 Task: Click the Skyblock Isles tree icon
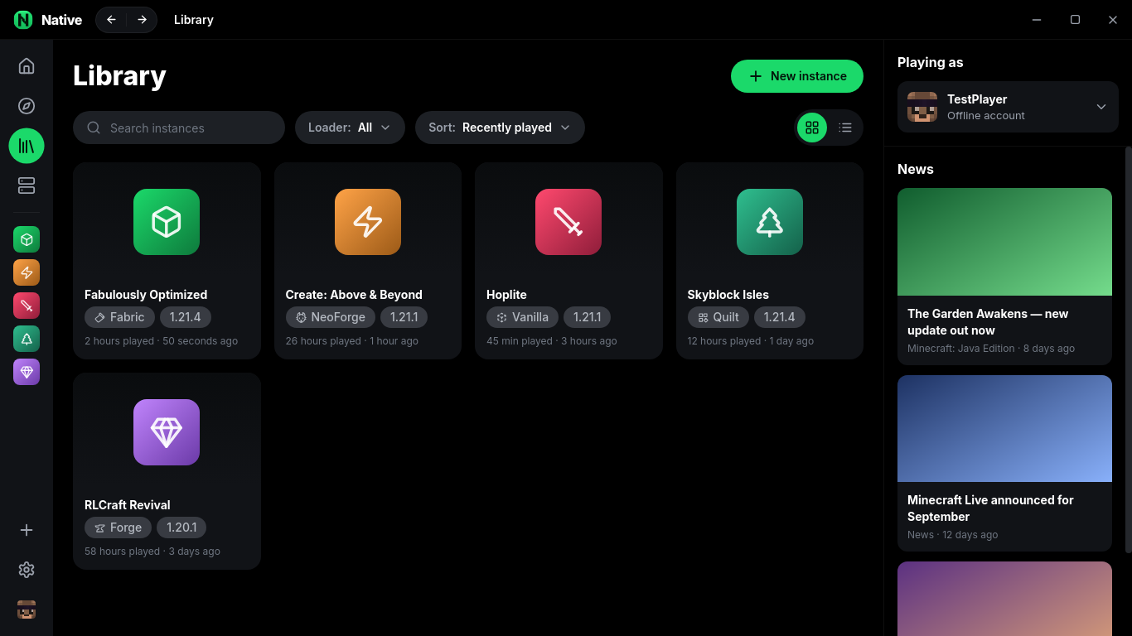click(x=770, y=222)
